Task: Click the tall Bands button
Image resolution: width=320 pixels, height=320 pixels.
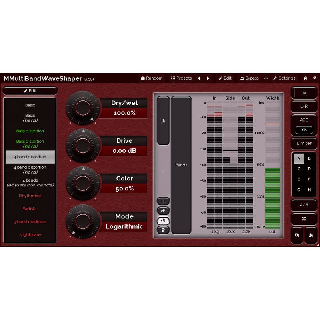Action: pos(181,165)
